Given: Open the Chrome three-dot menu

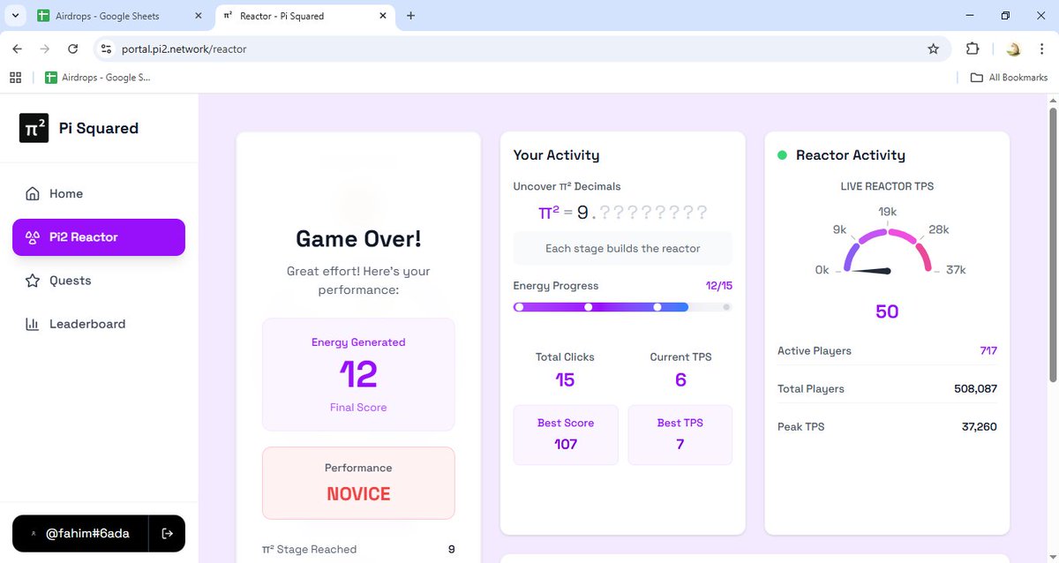Looking at the screenshot, I should point(1040,49).
